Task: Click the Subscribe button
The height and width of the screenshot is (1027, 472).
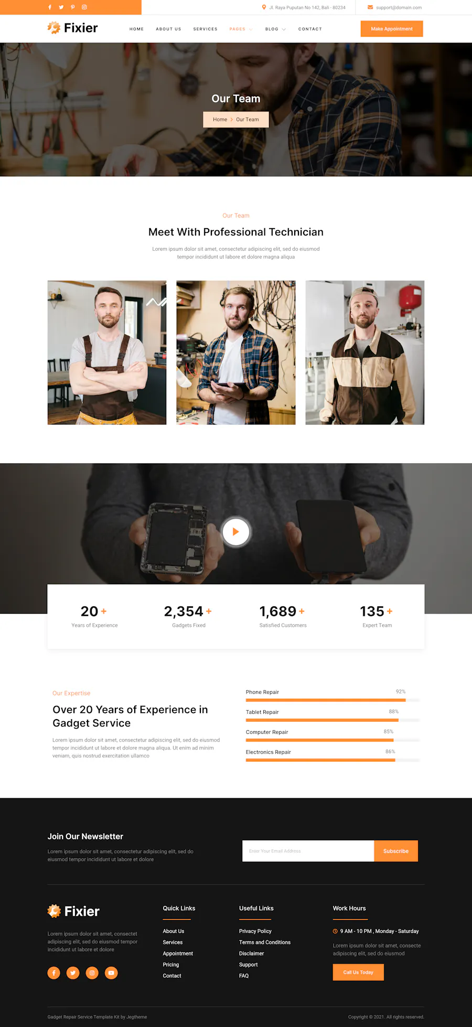Action: point(396,851)
